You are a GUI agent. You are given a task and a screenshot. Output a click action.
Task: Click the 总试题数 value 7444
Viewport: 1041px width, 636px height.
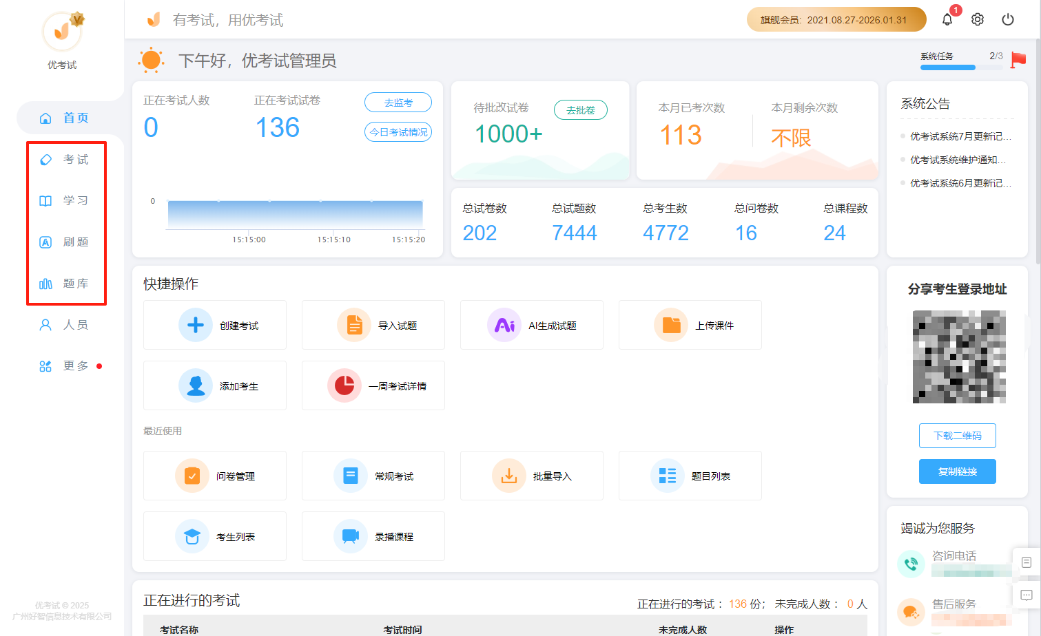(574, 233)
